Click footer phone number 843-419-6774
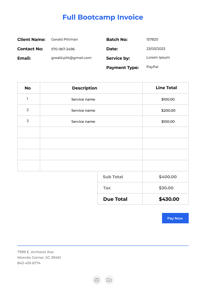206x292 pixels. pyautogui.click(x=29, y=263)
